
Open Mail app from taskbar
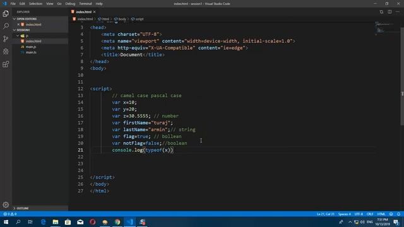tap(80, 222)
